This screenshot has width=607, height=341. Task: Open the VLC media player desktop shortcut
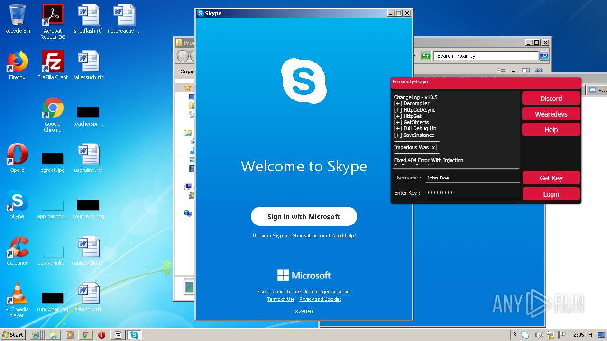tap(17, 300)
